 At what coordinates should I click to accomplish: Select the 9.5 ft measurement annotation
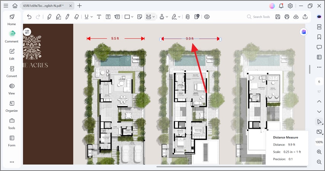(115, 38)
